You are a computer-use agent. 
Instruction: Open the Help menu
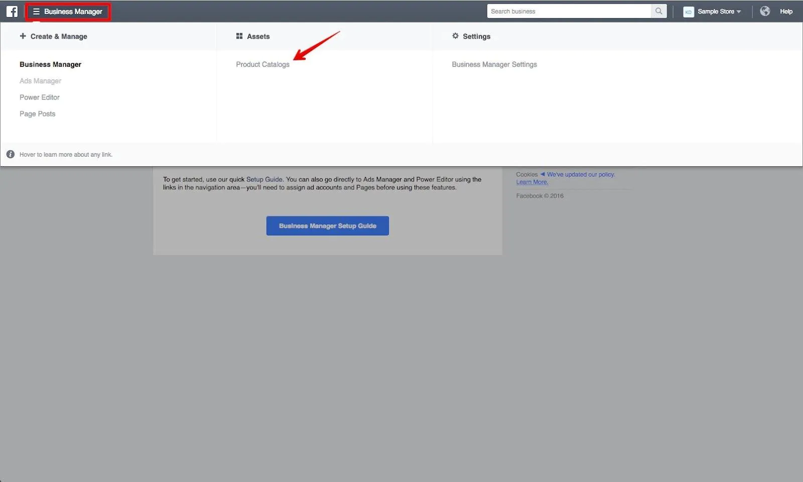coord(786,12)
